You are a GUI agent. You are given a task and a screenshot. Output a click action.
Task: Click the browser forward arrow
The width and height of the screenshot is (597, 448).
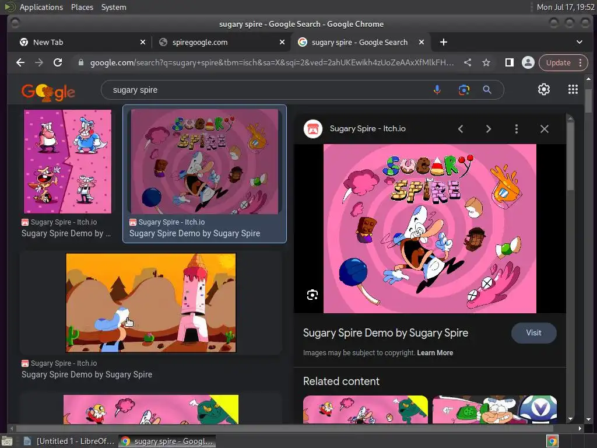point(39,62)
